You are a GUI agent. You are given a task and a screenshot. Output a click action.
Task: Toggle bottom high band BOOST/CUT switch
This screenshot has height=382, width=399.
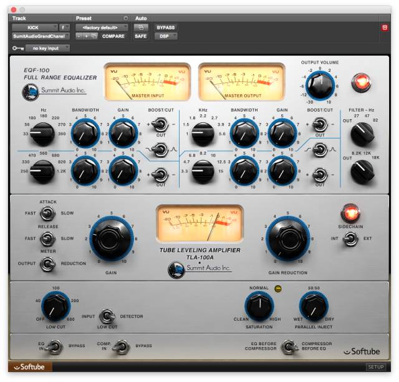(x=320, y=175)
